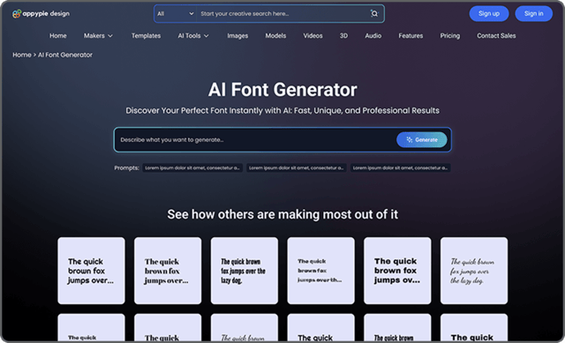Open the condensed font card showing full 'lazy dog' sentence

[x=245, y=271]
